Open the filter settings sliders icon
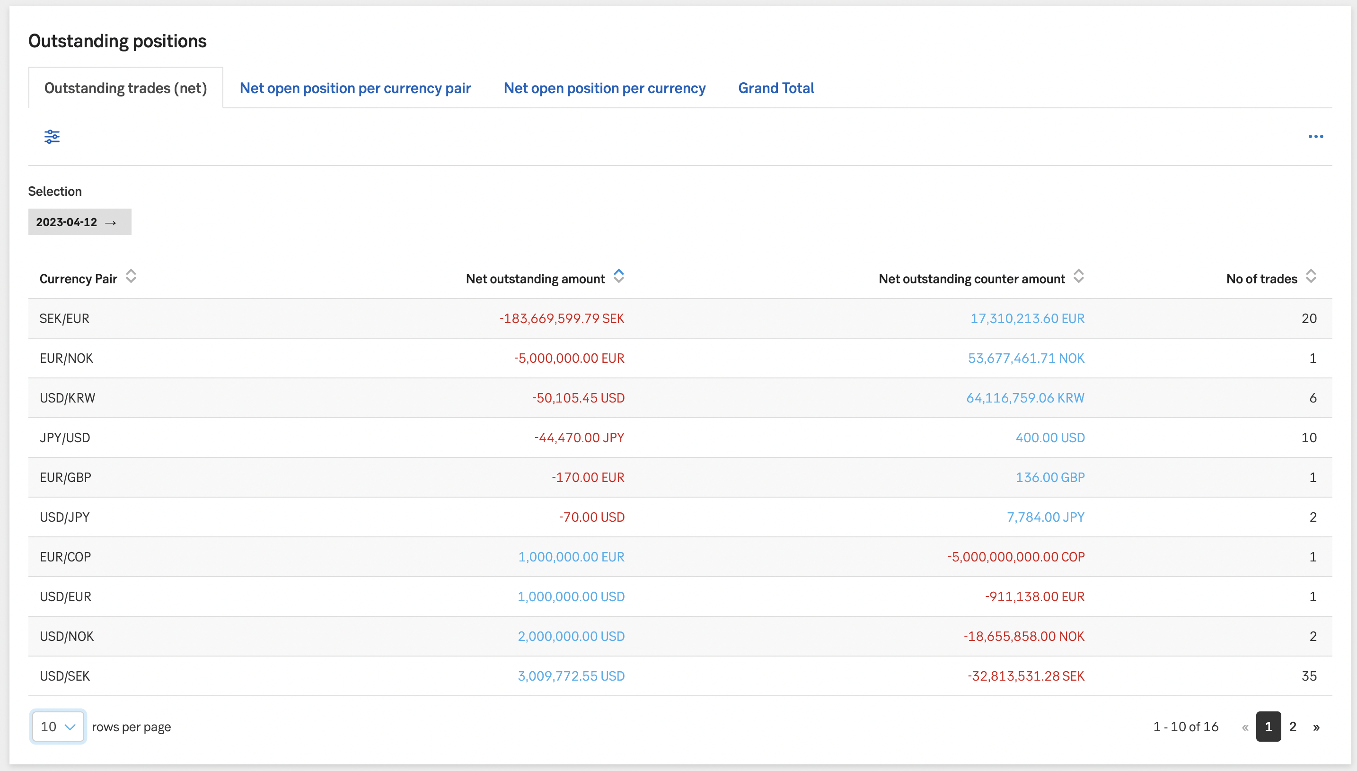This screenshot has height=771, width=1357. click(52, 137)
